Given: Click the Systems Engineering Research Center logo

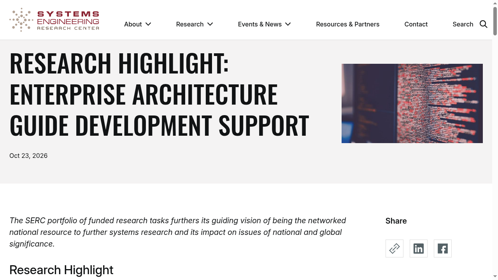Looking at the screenshot, I should tap(54, 19).
